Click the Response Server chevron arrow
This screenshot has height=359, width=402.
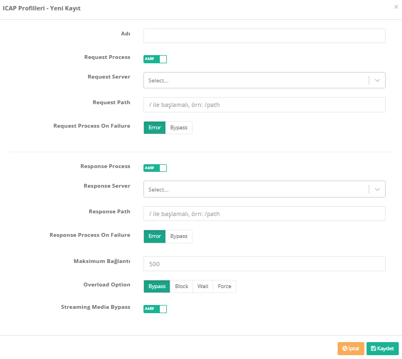[x=377, y=189]
